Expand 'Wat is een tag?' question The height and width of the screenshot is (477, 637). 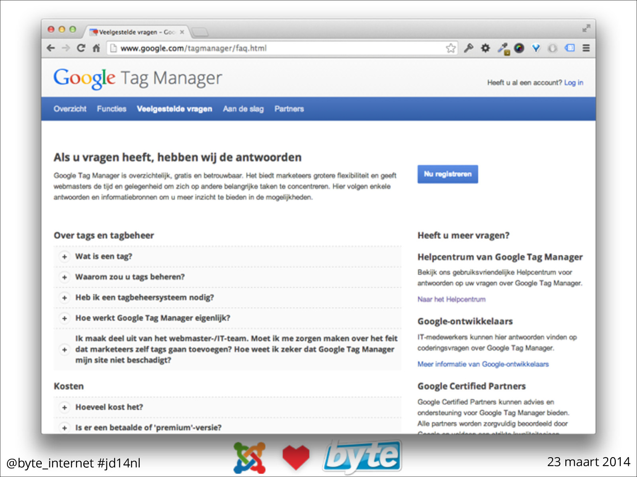point(227,257)
